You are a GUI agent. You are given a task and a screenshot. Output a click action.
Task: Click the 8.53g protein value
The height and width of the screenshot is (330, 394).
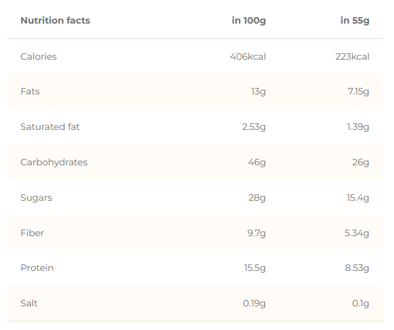click(357, 268)
